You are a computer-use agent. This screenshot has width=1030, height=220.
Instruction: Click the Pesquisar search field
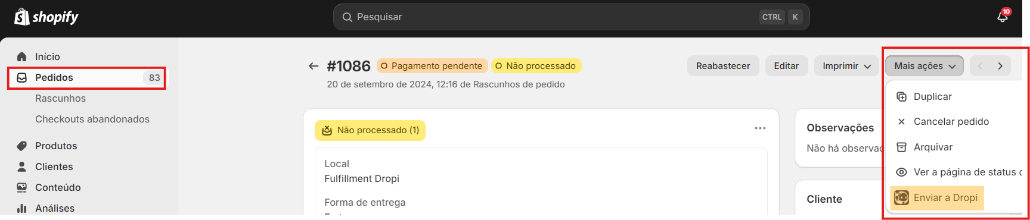click(571, 17)
